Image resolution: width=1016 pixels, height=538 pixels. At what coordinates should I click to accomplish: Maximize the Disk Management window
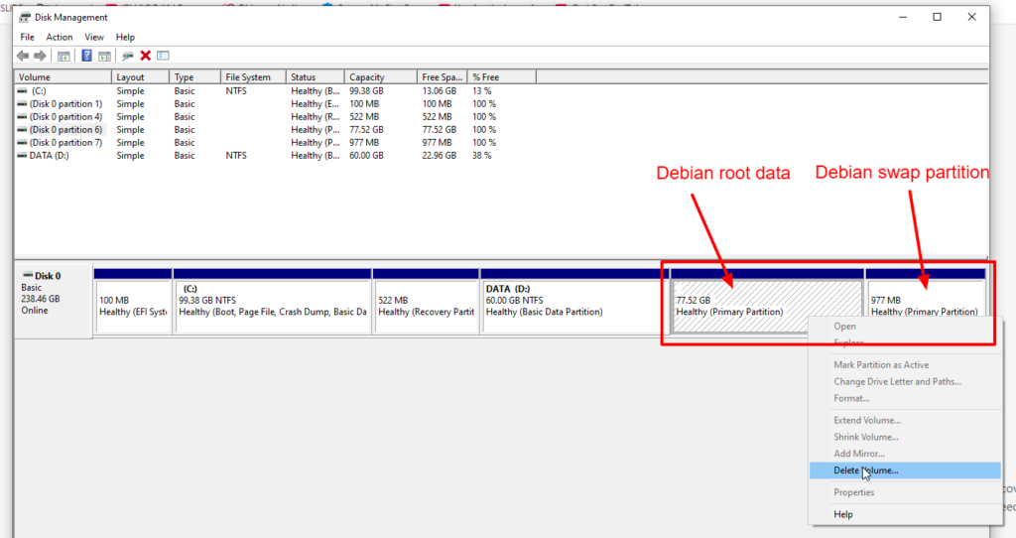click(937, 17)
